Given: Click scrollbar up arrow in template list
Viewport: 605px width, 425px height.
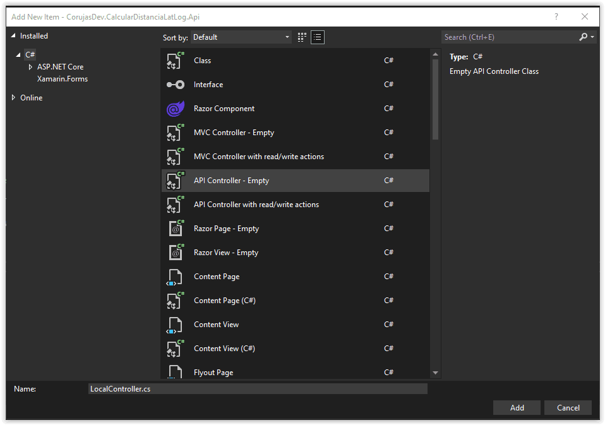Looking at the screenshot, I should 435,54.
